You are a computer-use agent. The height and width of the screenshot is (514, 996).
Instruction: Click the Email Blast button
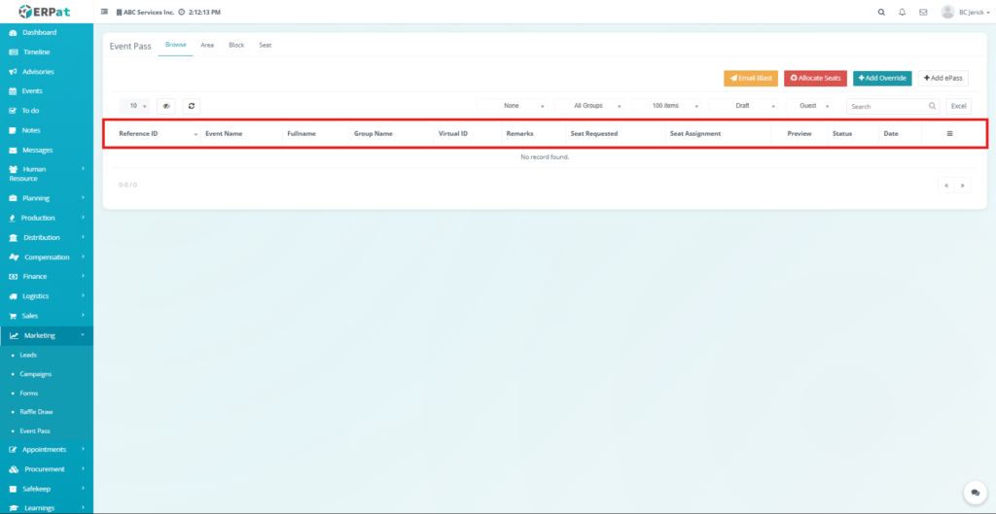(750, 78)
